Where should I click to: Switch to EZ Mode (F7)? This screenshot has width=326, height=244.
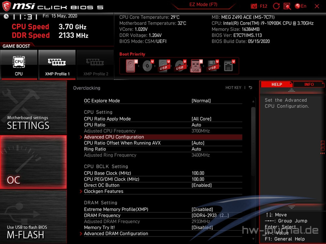coord(203,5)
